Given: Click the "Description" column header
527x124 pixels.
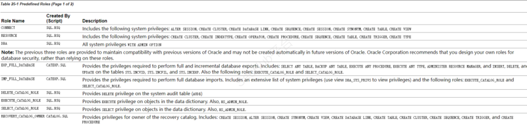Looking at the screenshot, I should [94, 21].
